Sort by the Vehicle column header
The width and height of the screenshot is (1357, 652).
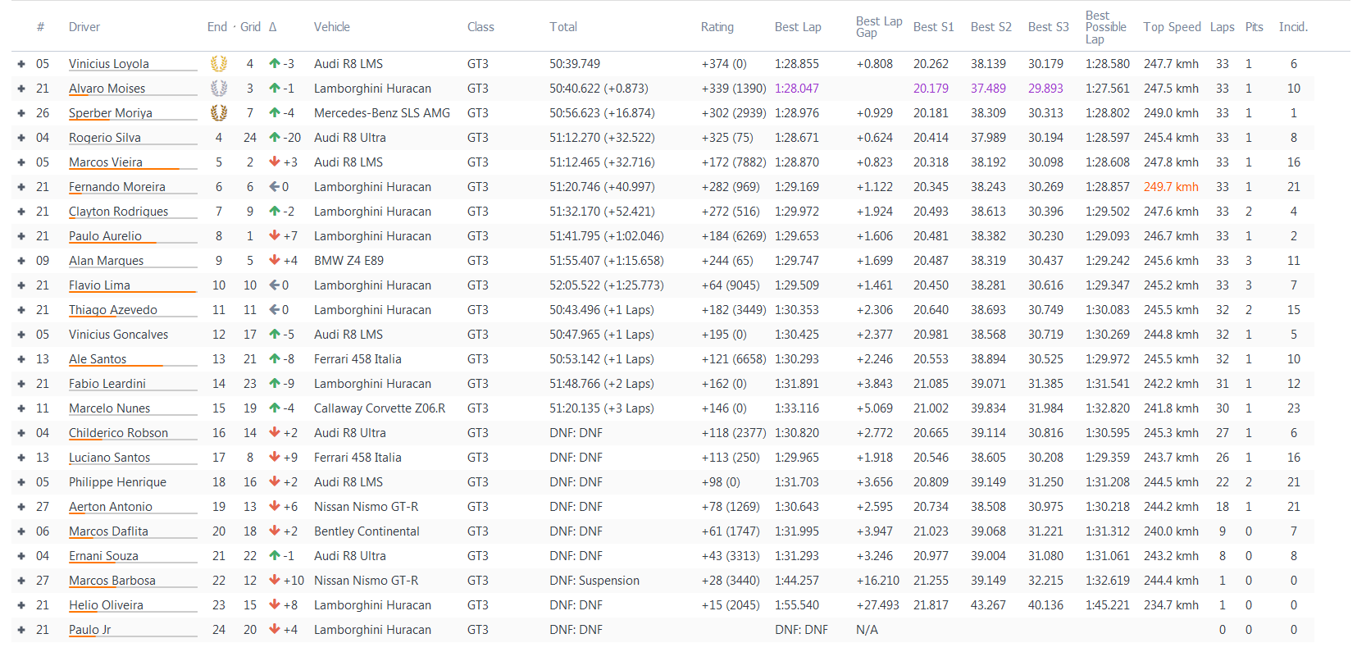click(332, 27)
